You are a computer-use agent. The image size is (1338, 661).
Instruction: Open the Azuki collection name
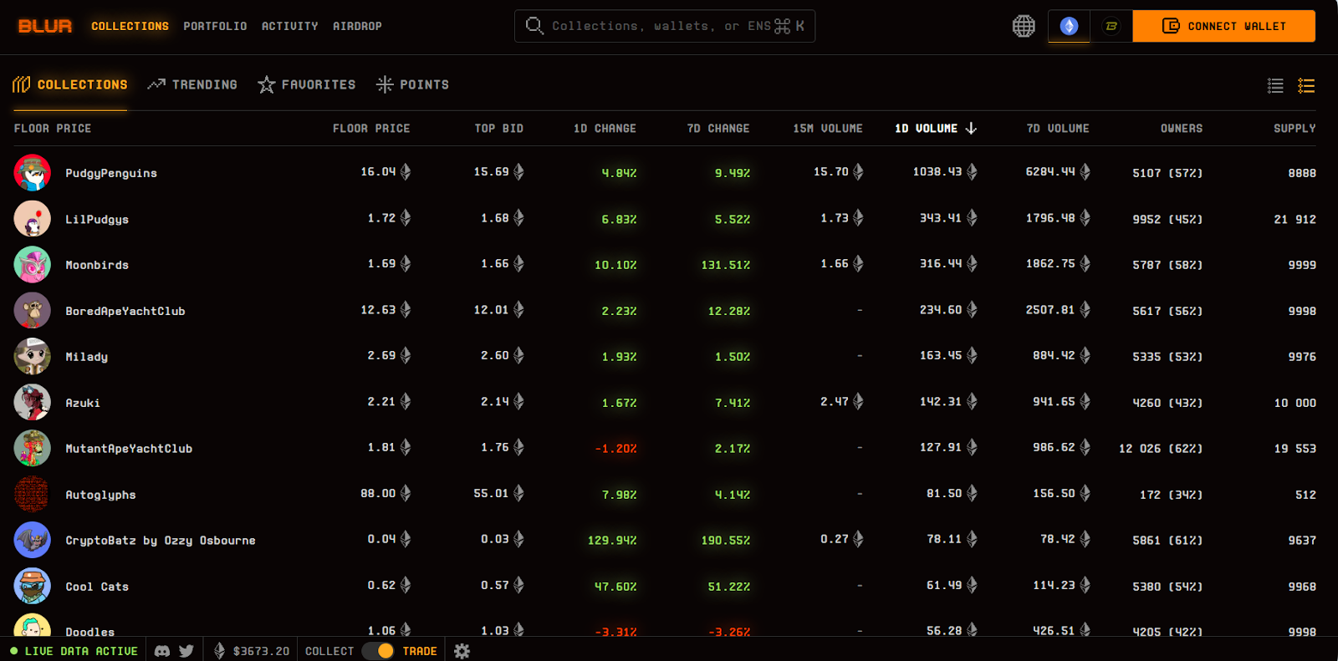click(x=83, y=403)
